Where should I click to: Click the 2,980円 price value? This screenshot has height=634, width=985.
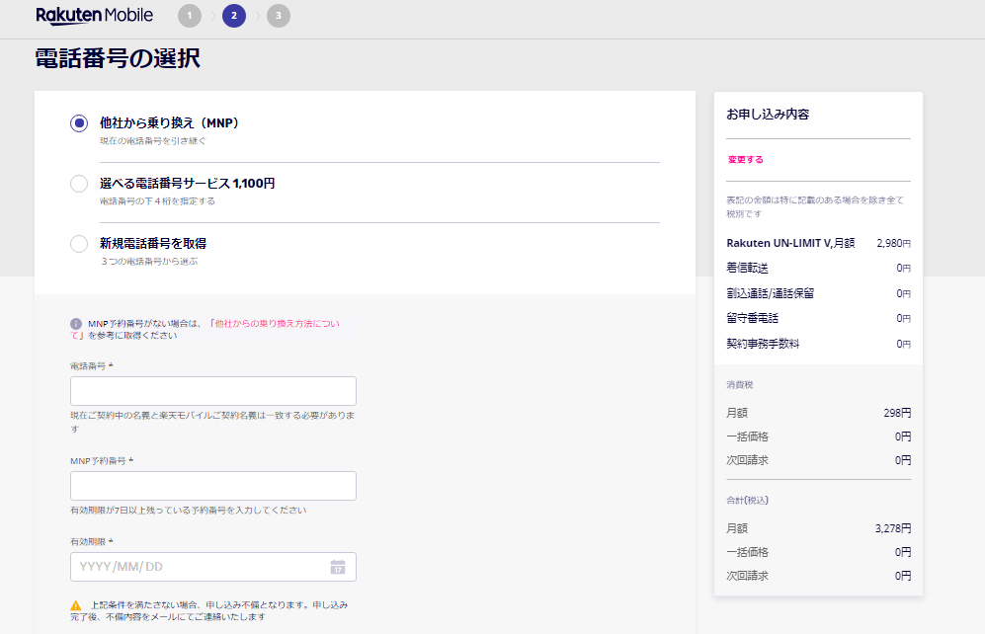[x=893, y=243]
